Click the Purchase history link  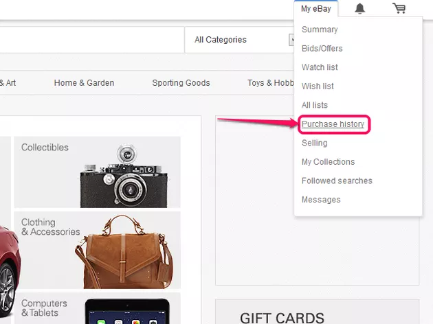point(333,124)
